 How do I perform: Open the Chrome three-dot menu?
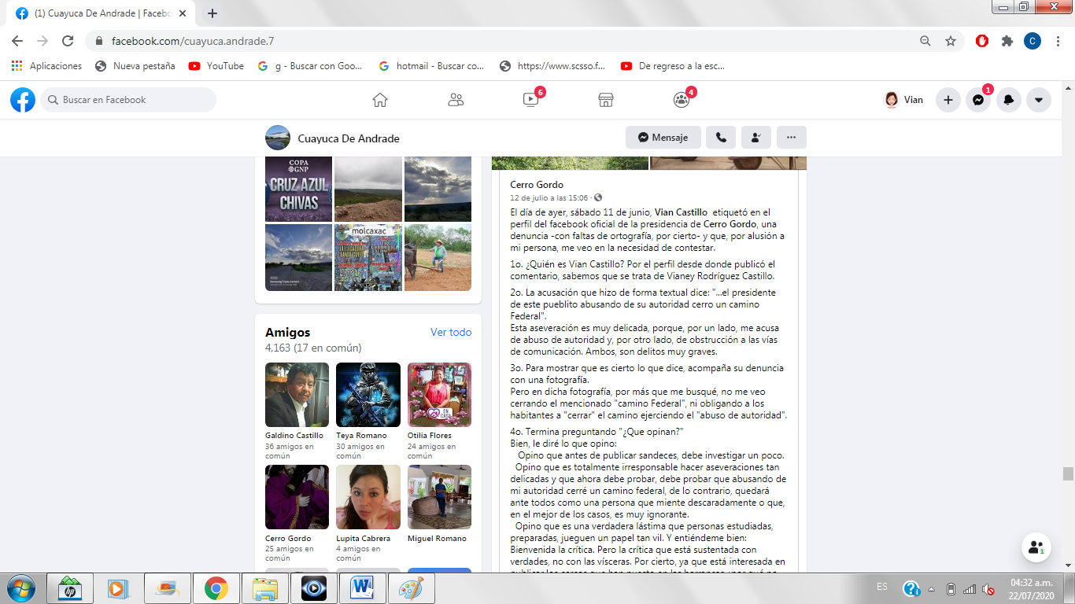pyautogui.click(x=1058, y=41)
